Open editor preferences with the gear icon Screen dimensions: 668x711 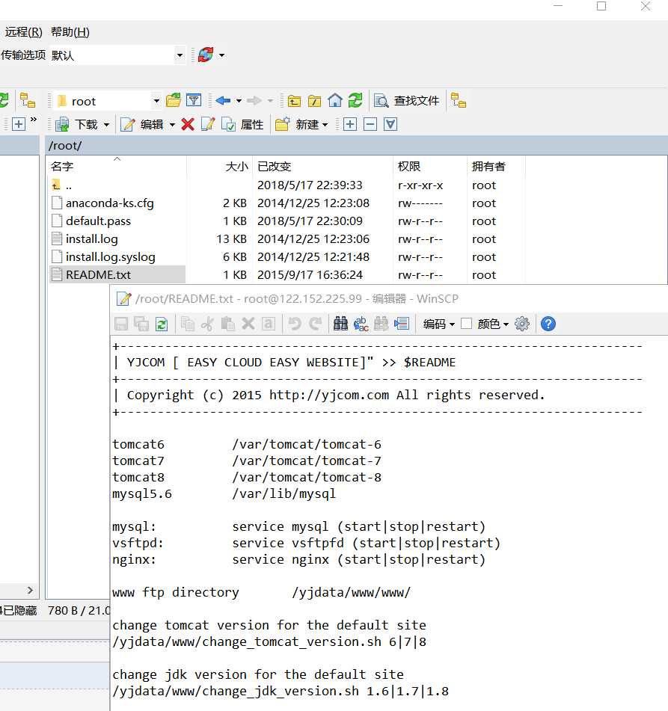[522, 324]
